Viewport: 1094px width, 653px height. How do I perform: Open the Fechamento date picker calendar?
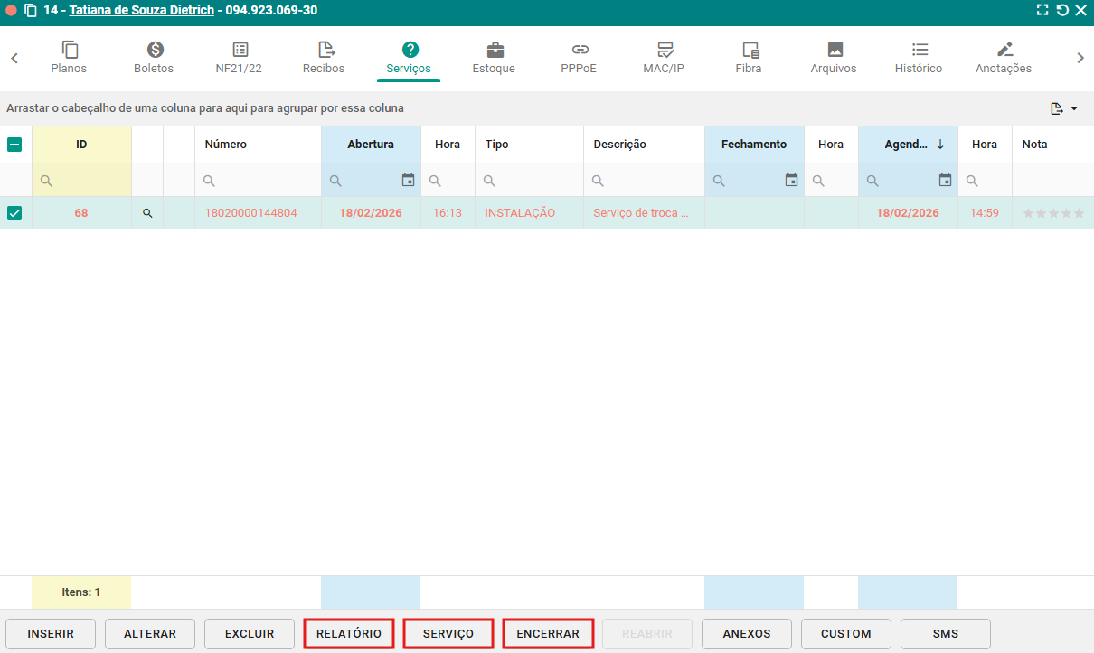click(x=791, y=181)
